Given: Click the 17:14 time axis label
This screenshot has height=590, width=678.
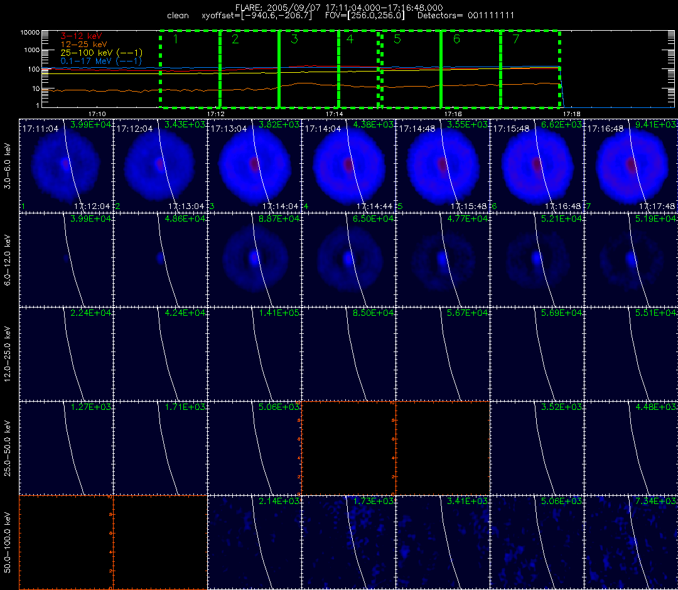Looking at the screenshot, I should click(x=334, y=114).
